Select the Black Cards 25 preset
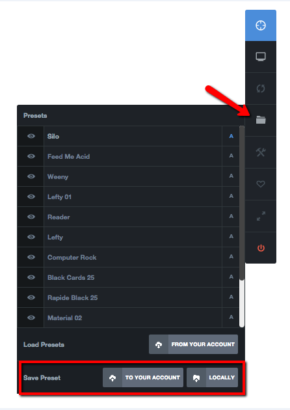 tap(133, 277)
